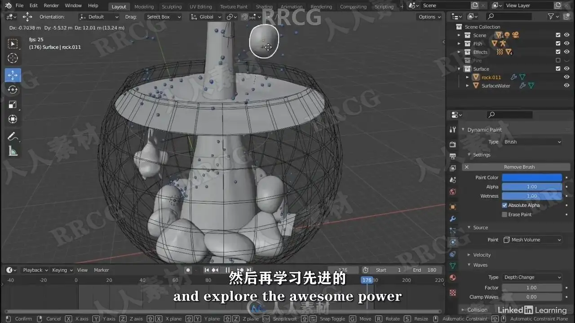
Task: Collapse the Surface collection in outliner
Action: pyautogui.click(x=459, y=69)
